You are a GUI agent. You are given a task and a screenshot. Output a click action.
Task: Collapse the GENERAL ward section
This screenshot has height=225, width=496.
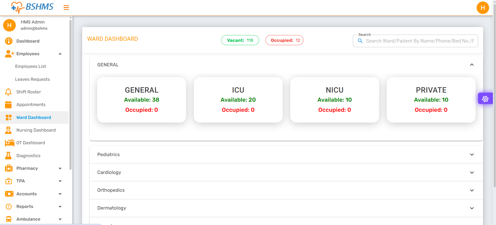tap(472, 65)
